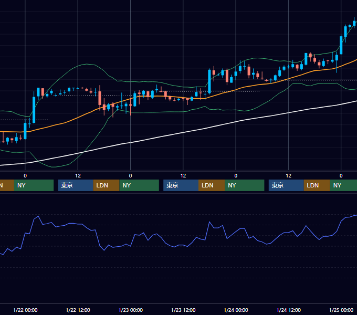Select the second 東京 session block
The height and width of the screenshot is (315, 357).
(x=181, y=185)
